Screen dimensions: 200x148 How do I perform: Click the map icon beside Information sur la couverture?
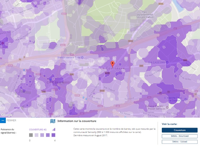52,121
